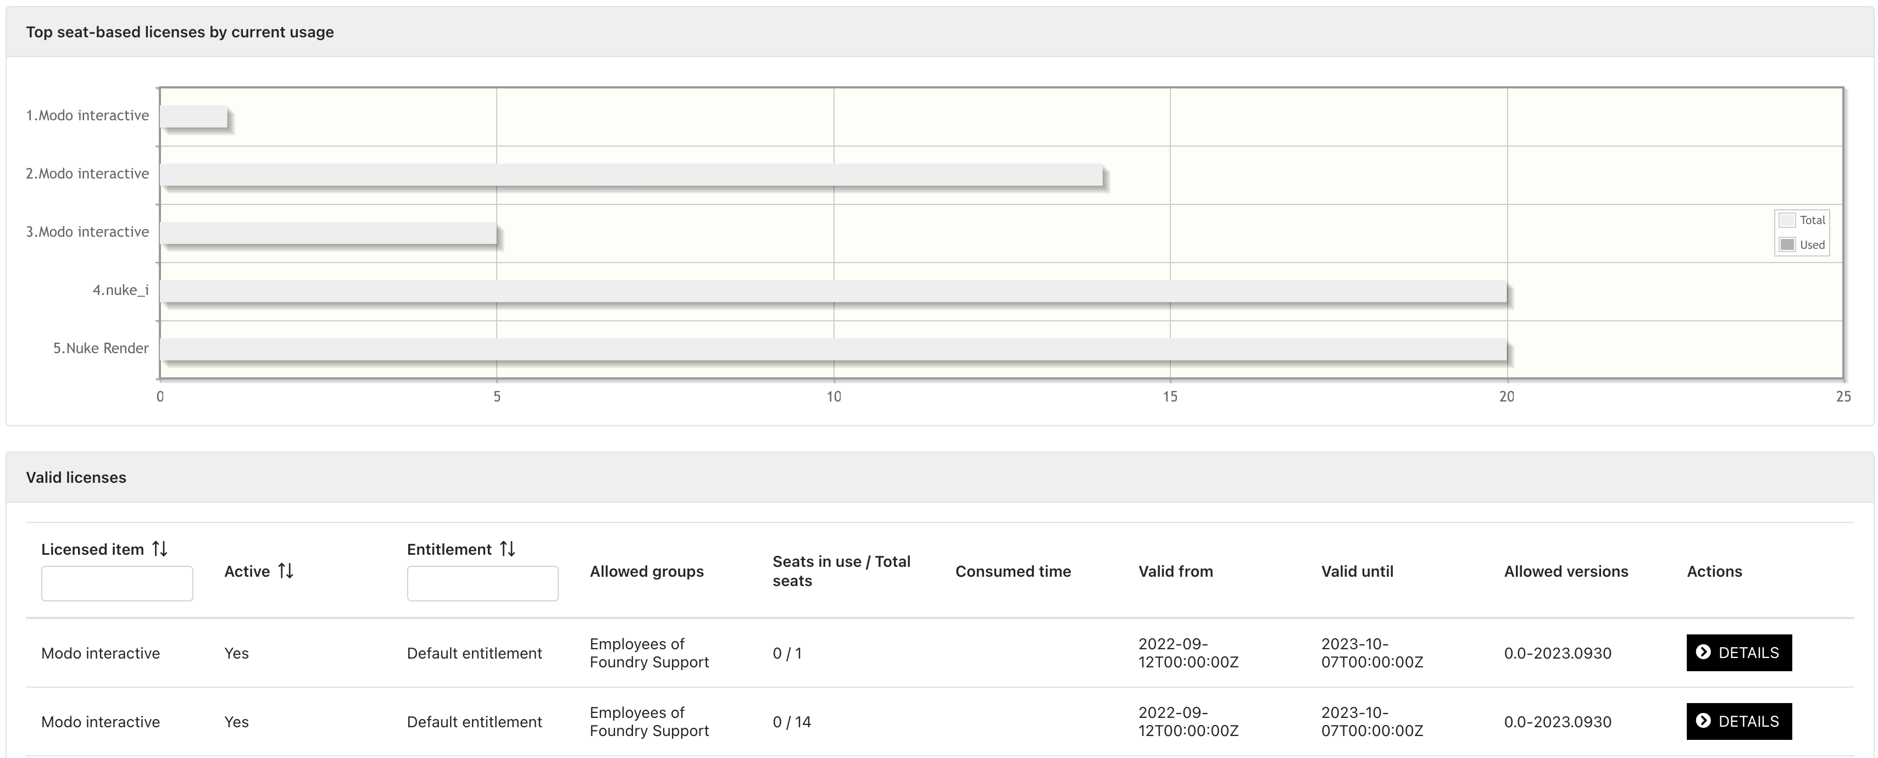Click the bar for 3.Modo interactive
Screen dimensions: 1878x758
click(x=329, y=233)
